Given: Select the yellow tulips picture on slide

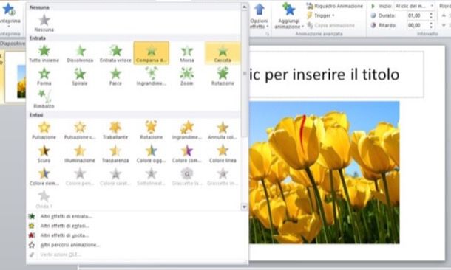Looking at the screenshot, I should 324,173.
